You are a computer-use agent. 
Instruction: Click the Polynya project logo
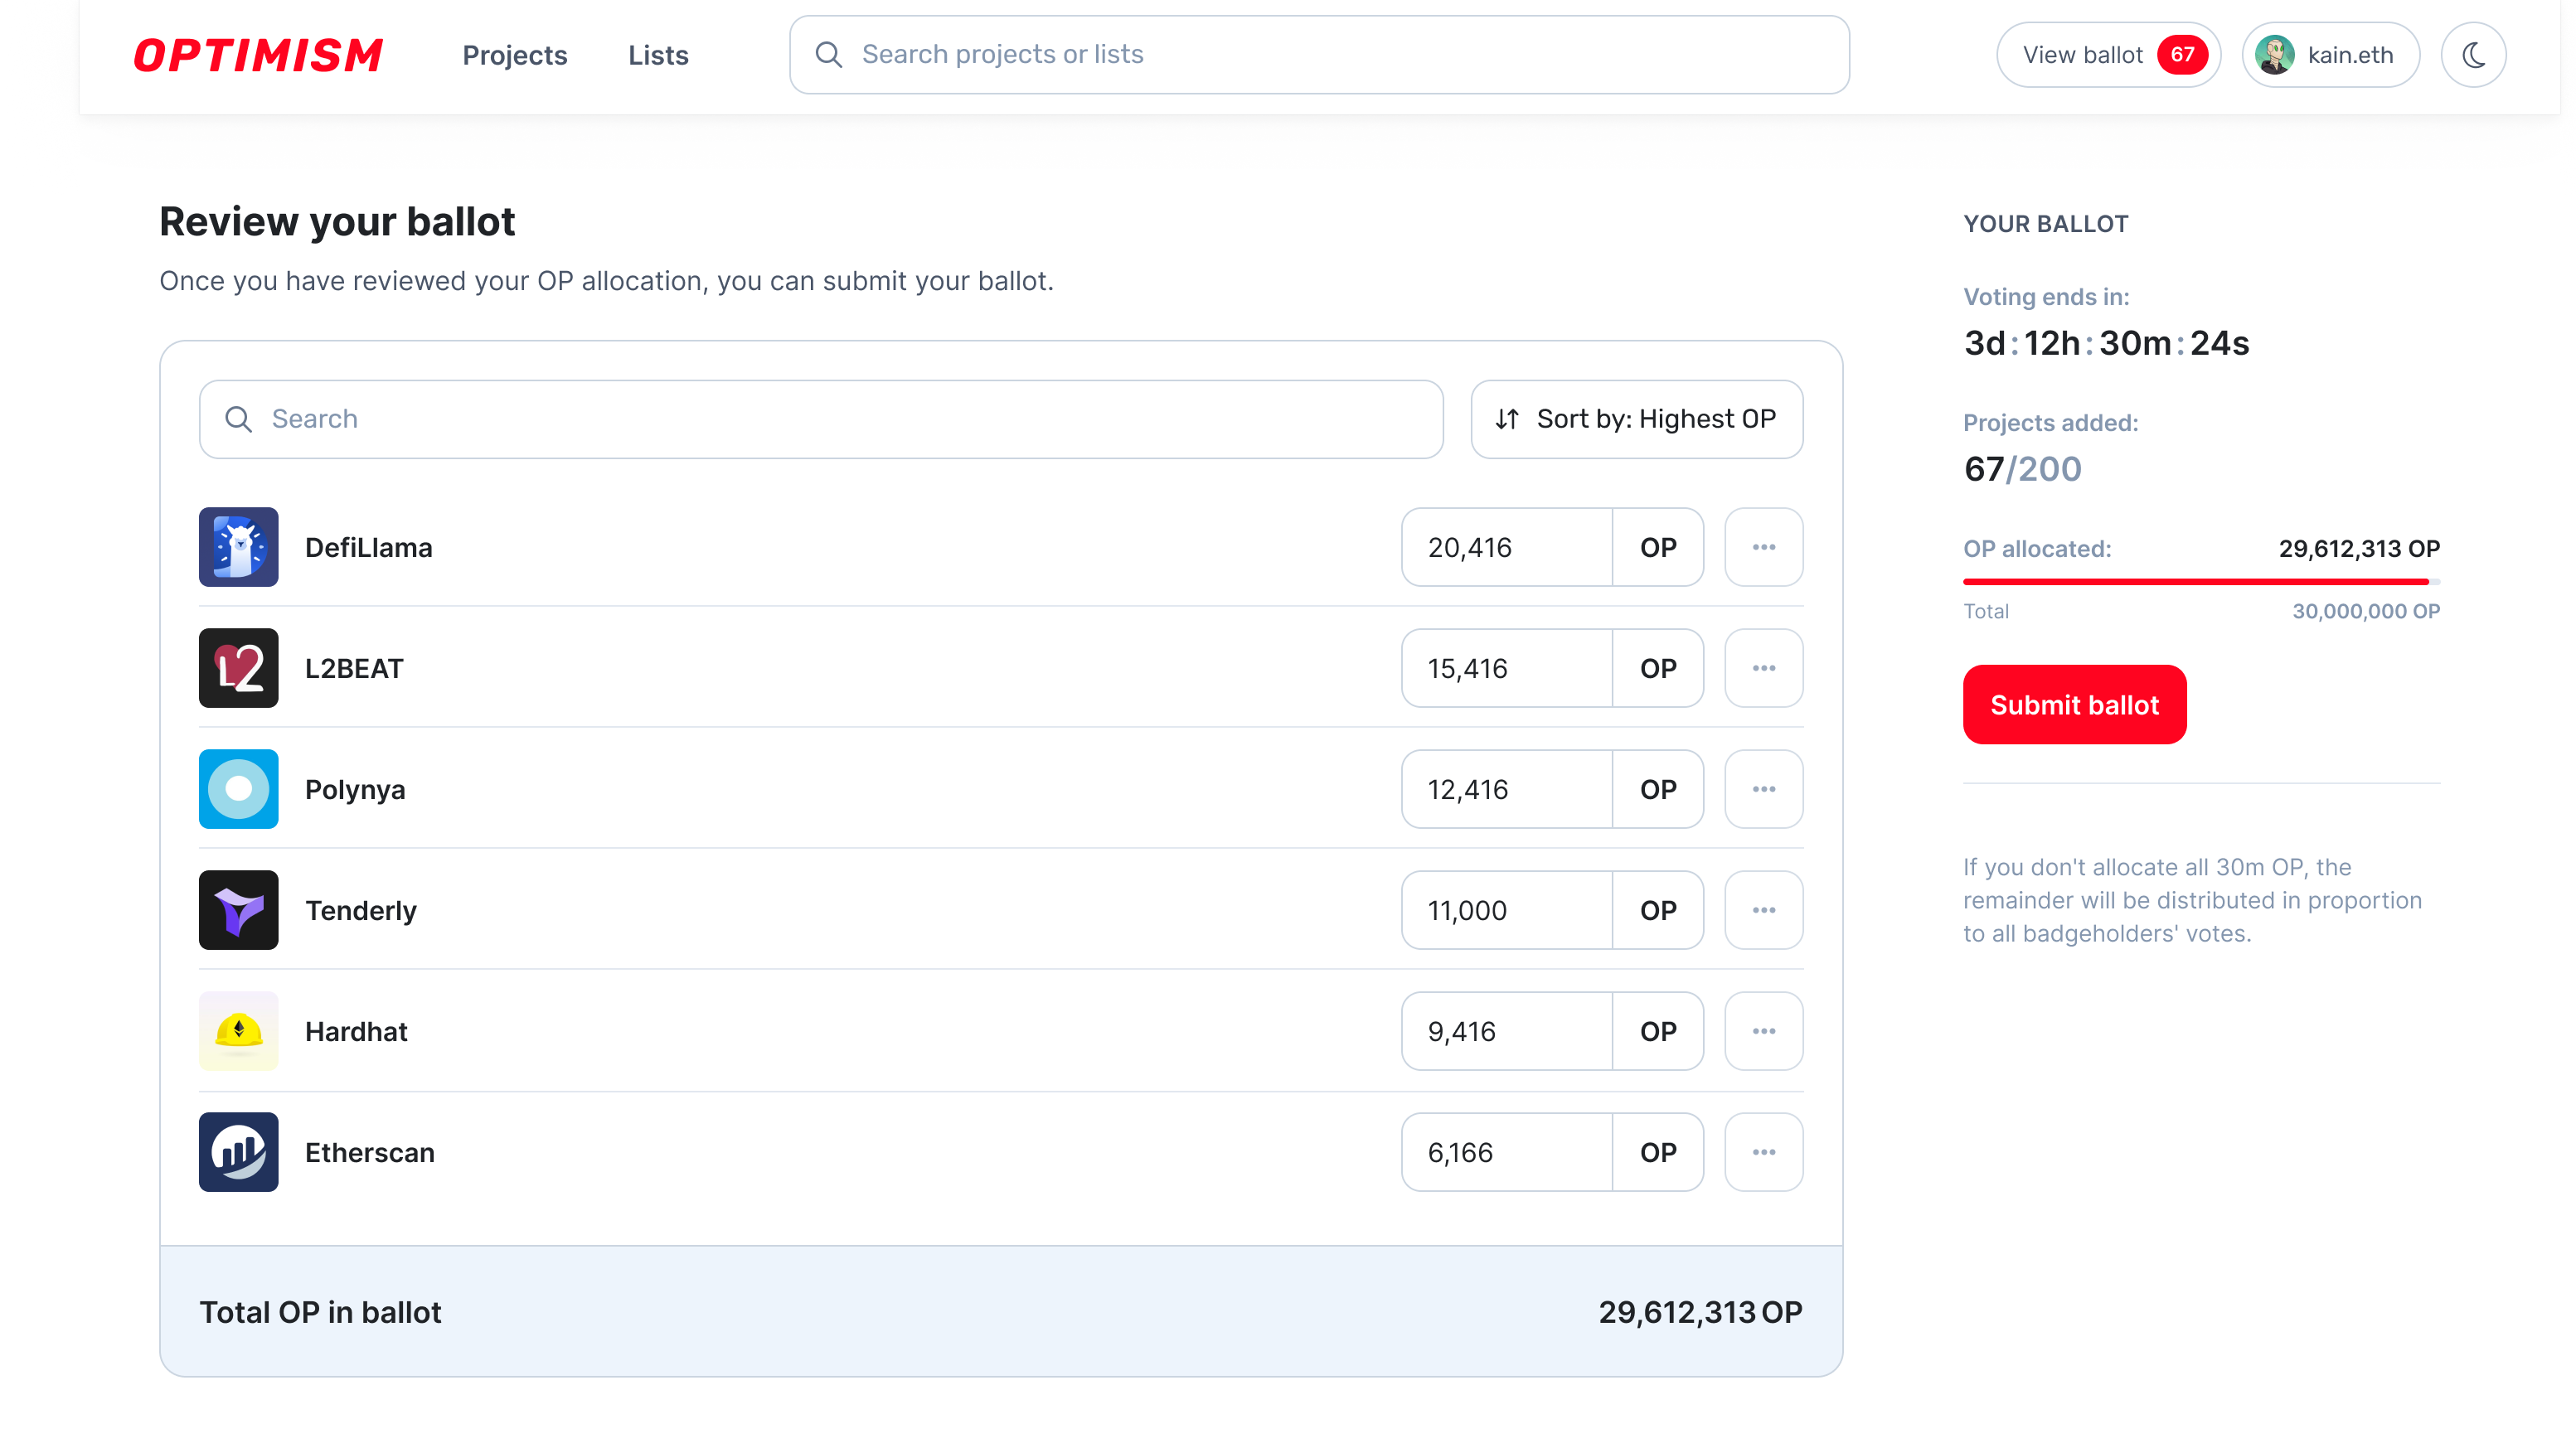point(238,789)
